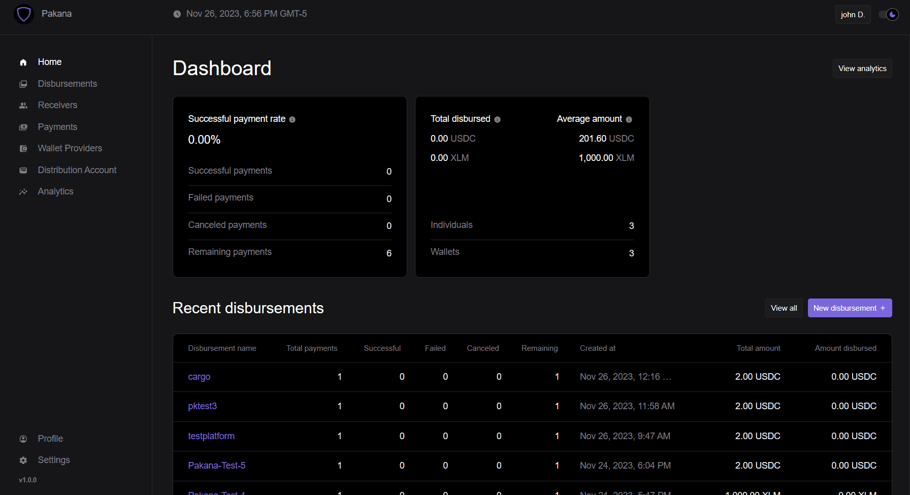Click the Settings gear icon

click(23, 460)
